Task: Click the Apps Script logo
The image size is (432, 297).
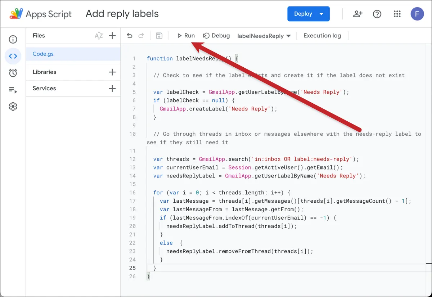Action: coord(16,14)
